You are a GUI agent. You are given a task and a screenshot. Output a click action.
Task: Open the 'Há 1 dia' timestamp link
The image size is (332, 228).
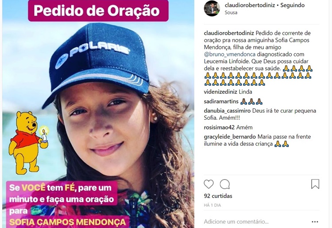pos(212,205)
